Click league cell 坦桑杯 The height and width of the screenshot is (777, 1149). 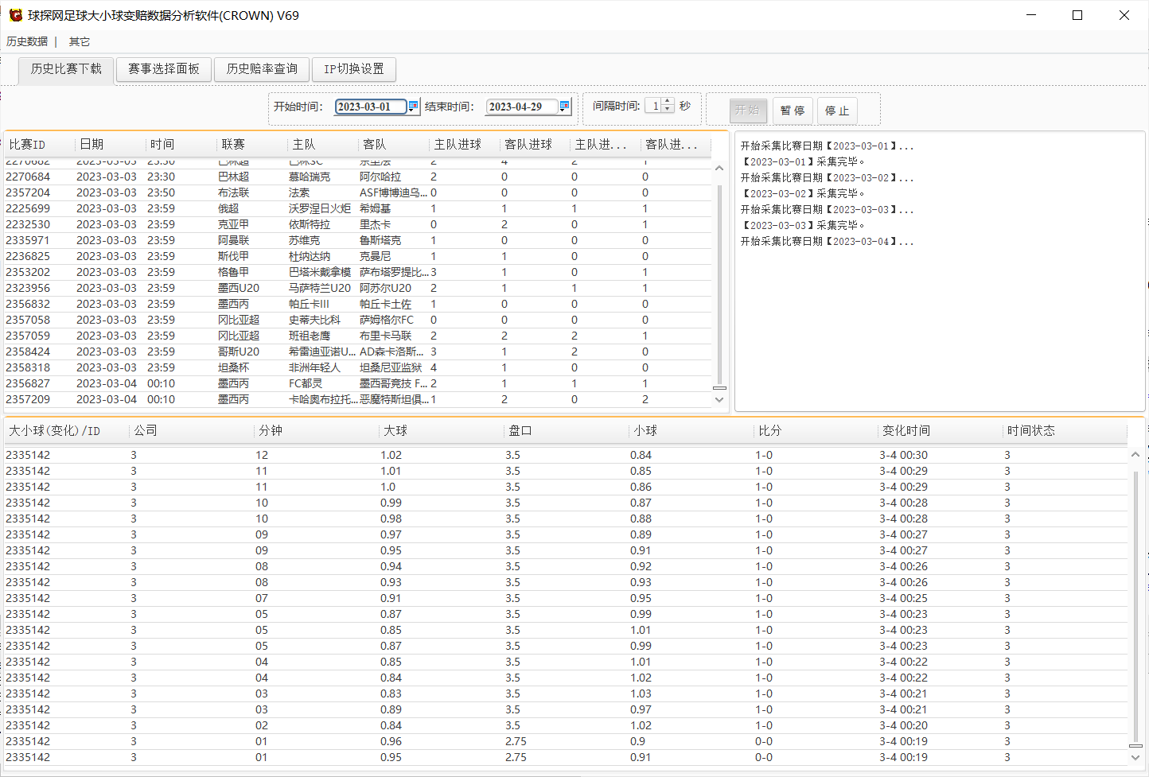pos(233,367)
